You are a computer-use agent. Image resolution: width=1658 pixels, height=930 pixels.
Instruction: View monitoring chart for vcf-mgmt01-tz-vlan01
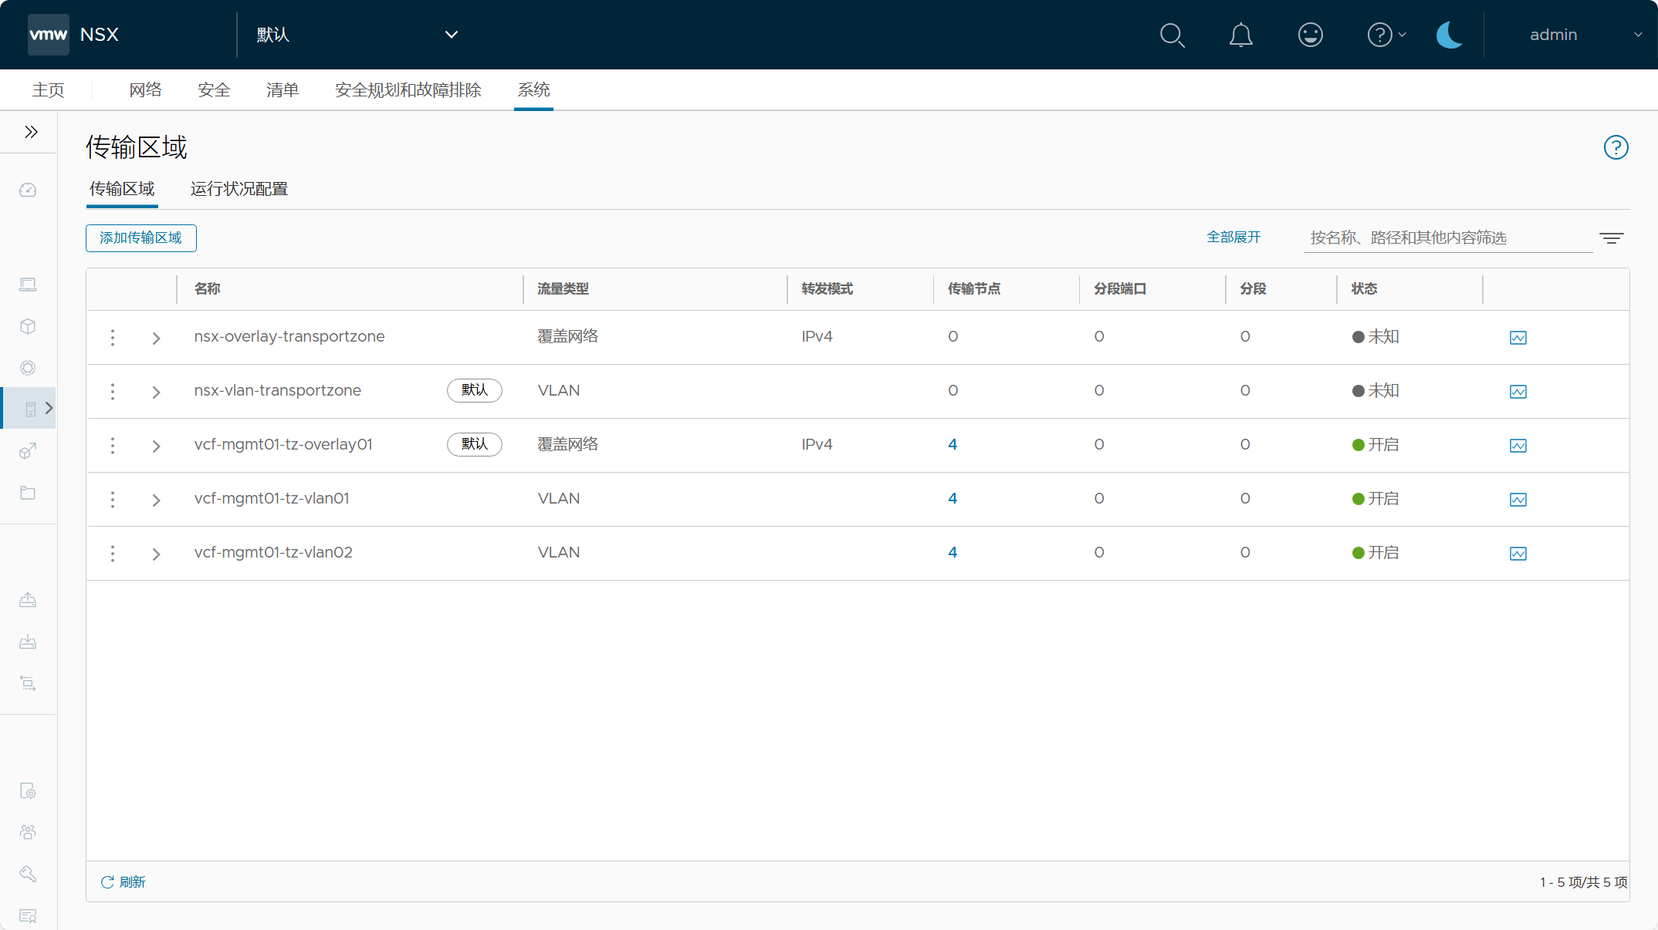point(1518,500)
